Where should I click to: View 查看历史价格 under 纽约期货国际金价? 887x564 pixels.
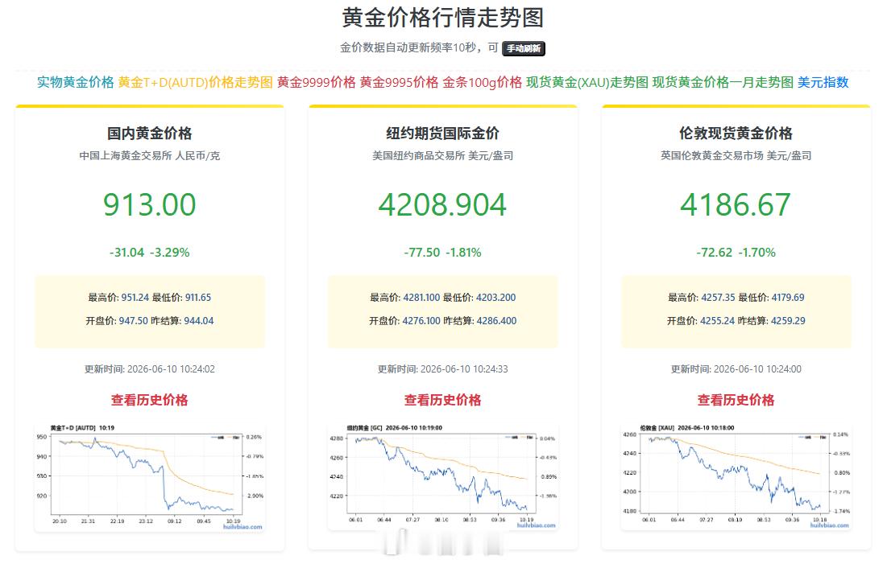(x=442, y=400)
